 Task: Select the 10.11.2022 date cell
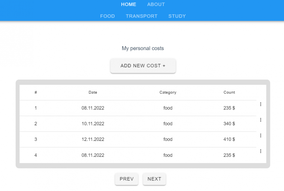[93, 124]
